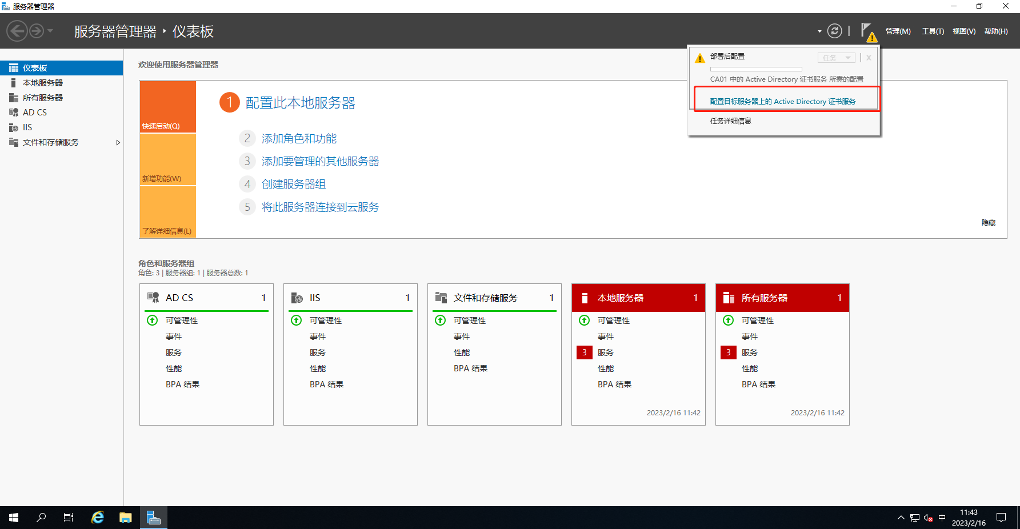Open the Tools (工具) menu
The height and width of the screenshot is (529, 1020).
pos(933,31)
